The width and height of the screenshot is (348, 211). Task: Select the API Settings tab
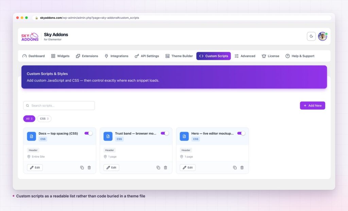point(147,56)
